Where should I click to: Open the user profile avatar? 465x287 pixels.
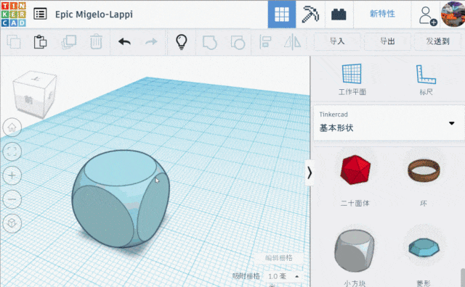pos(453,14)
